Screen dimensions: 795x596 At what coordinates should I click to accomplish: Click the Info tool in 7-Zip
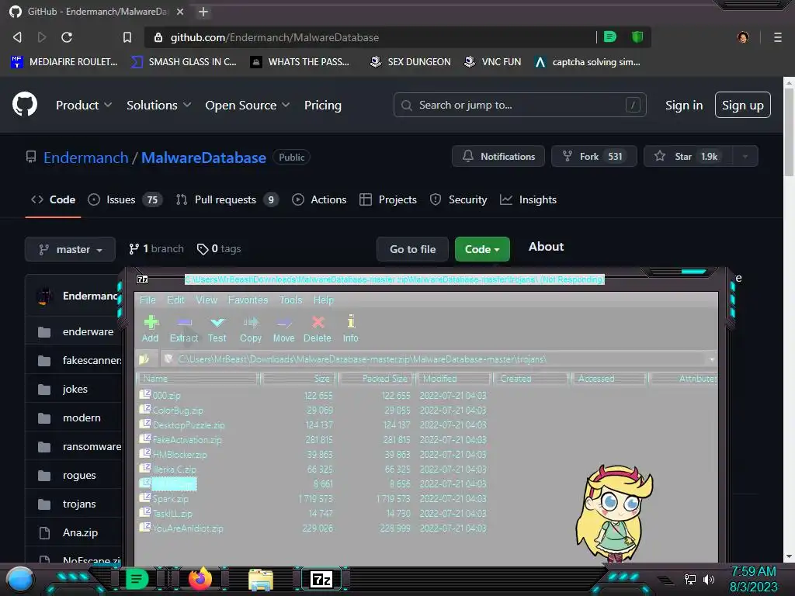point(350,329)
